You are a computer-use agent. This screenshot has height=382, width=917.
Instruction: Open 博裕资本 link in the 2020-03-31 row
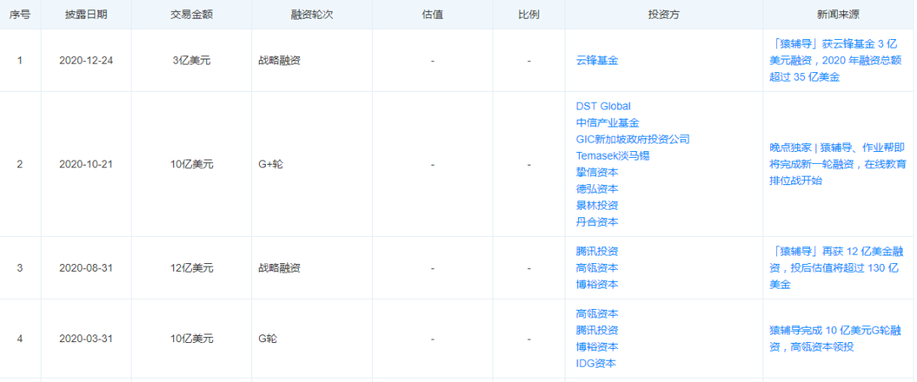coord(597,347)
